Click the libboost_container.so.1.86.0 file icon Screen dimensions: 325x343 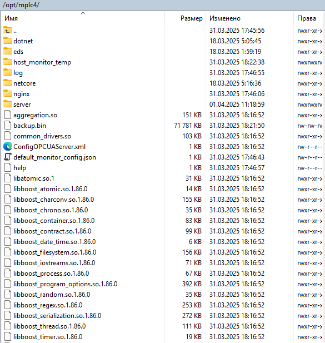coord(8,220)
